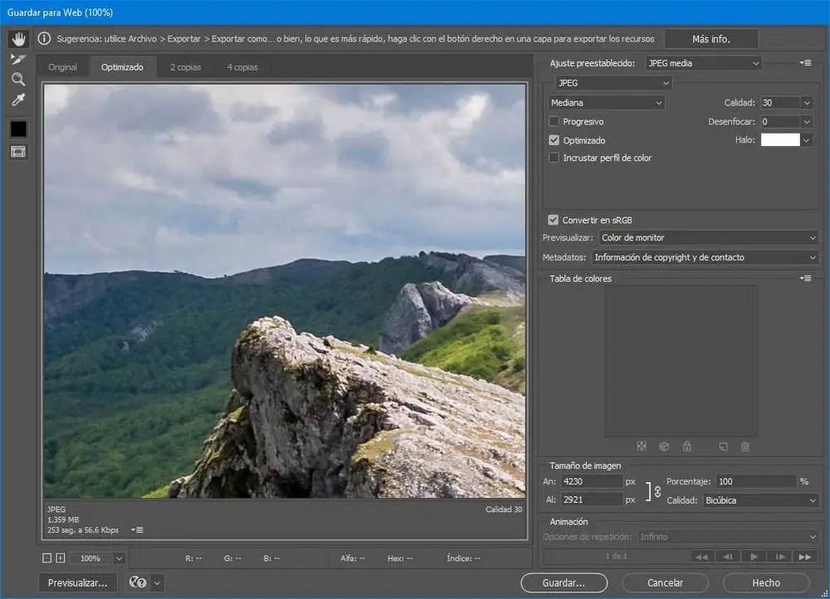Open the Ajuste preestablecido dropdown
The image size is (830, 599).
(703, 63)
